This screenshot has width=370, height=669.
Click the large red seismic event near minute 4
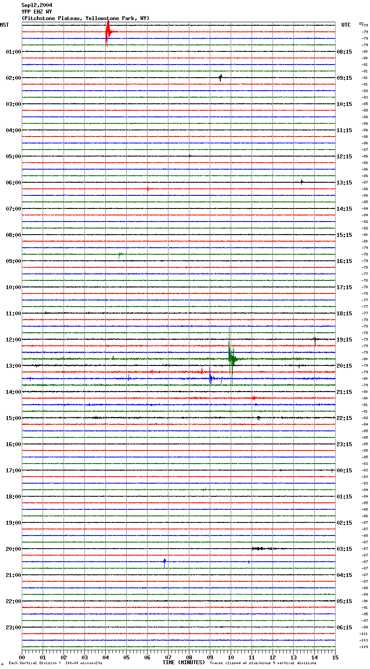point(108,33)
